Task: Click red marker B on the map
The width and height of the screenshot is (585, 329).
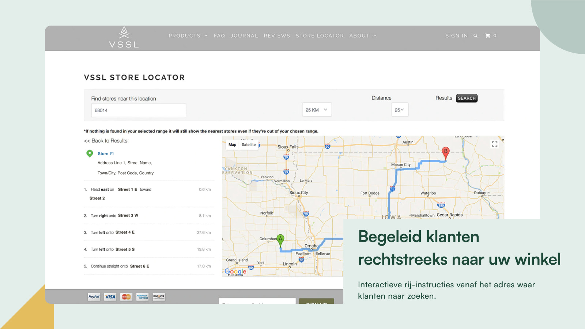Action: tap(445, 153)
